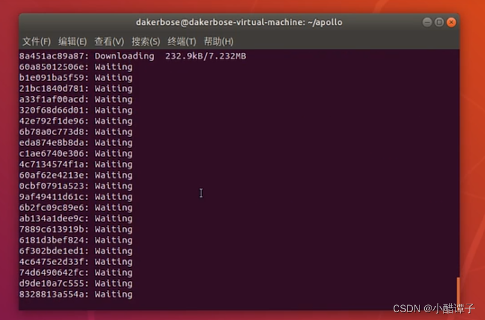This screenshot has height=320, width=485.
Task: Open the 帮助(H) menu
Action: pyautogui.click(x=219, y=41)
